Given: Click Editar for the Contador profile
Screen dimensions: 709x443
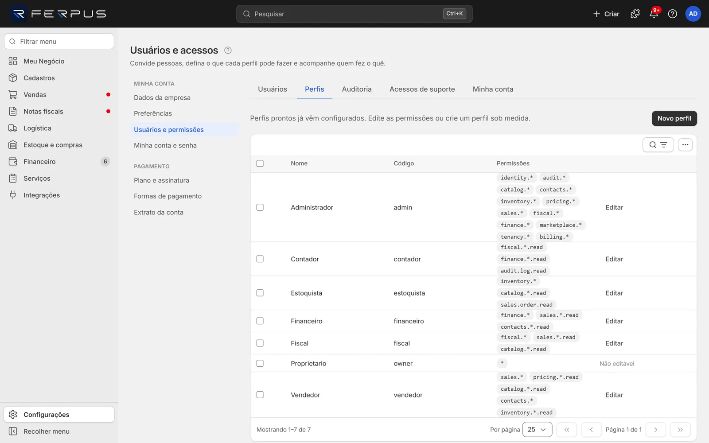Looking at the screenshot, I should 614,259.
